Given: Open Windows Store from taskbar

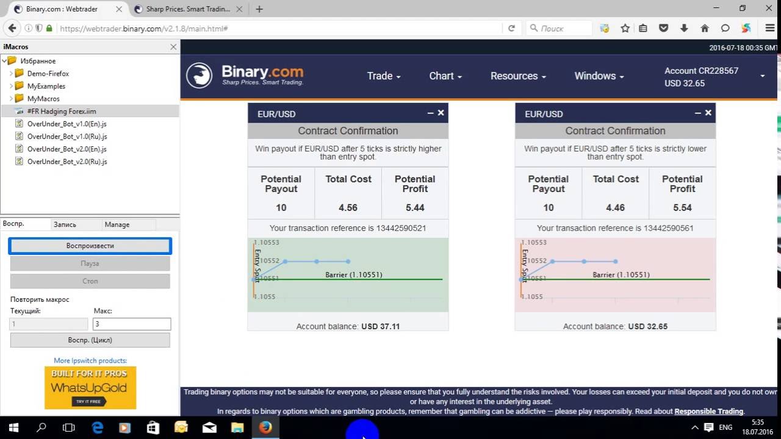Looking at the screenshot, I should [x=153, y=427].
